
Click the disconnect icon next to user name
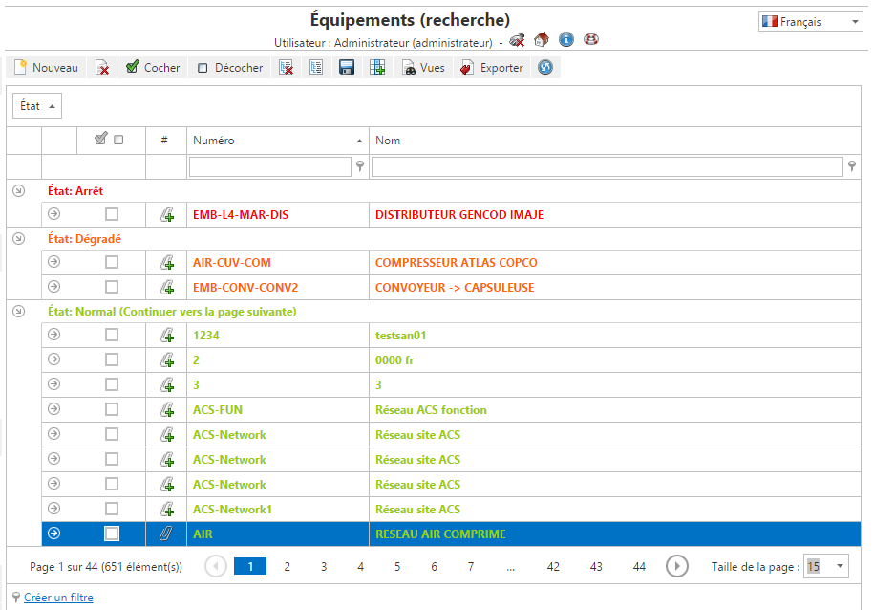tap(518, 40)
